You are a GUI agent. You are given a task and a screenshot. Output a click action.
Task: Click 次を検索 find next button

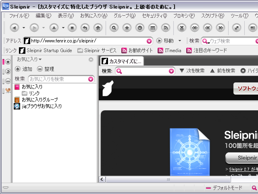tap(192, 71)
